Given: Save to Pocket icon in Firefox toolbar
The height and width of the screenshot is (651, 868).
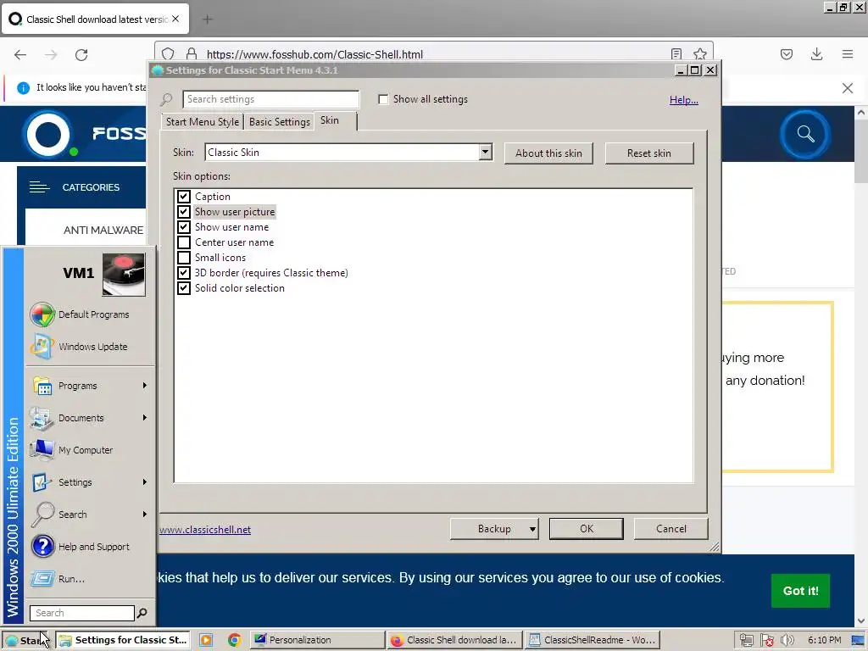Looking at the screenshot, I should [786, 54].
